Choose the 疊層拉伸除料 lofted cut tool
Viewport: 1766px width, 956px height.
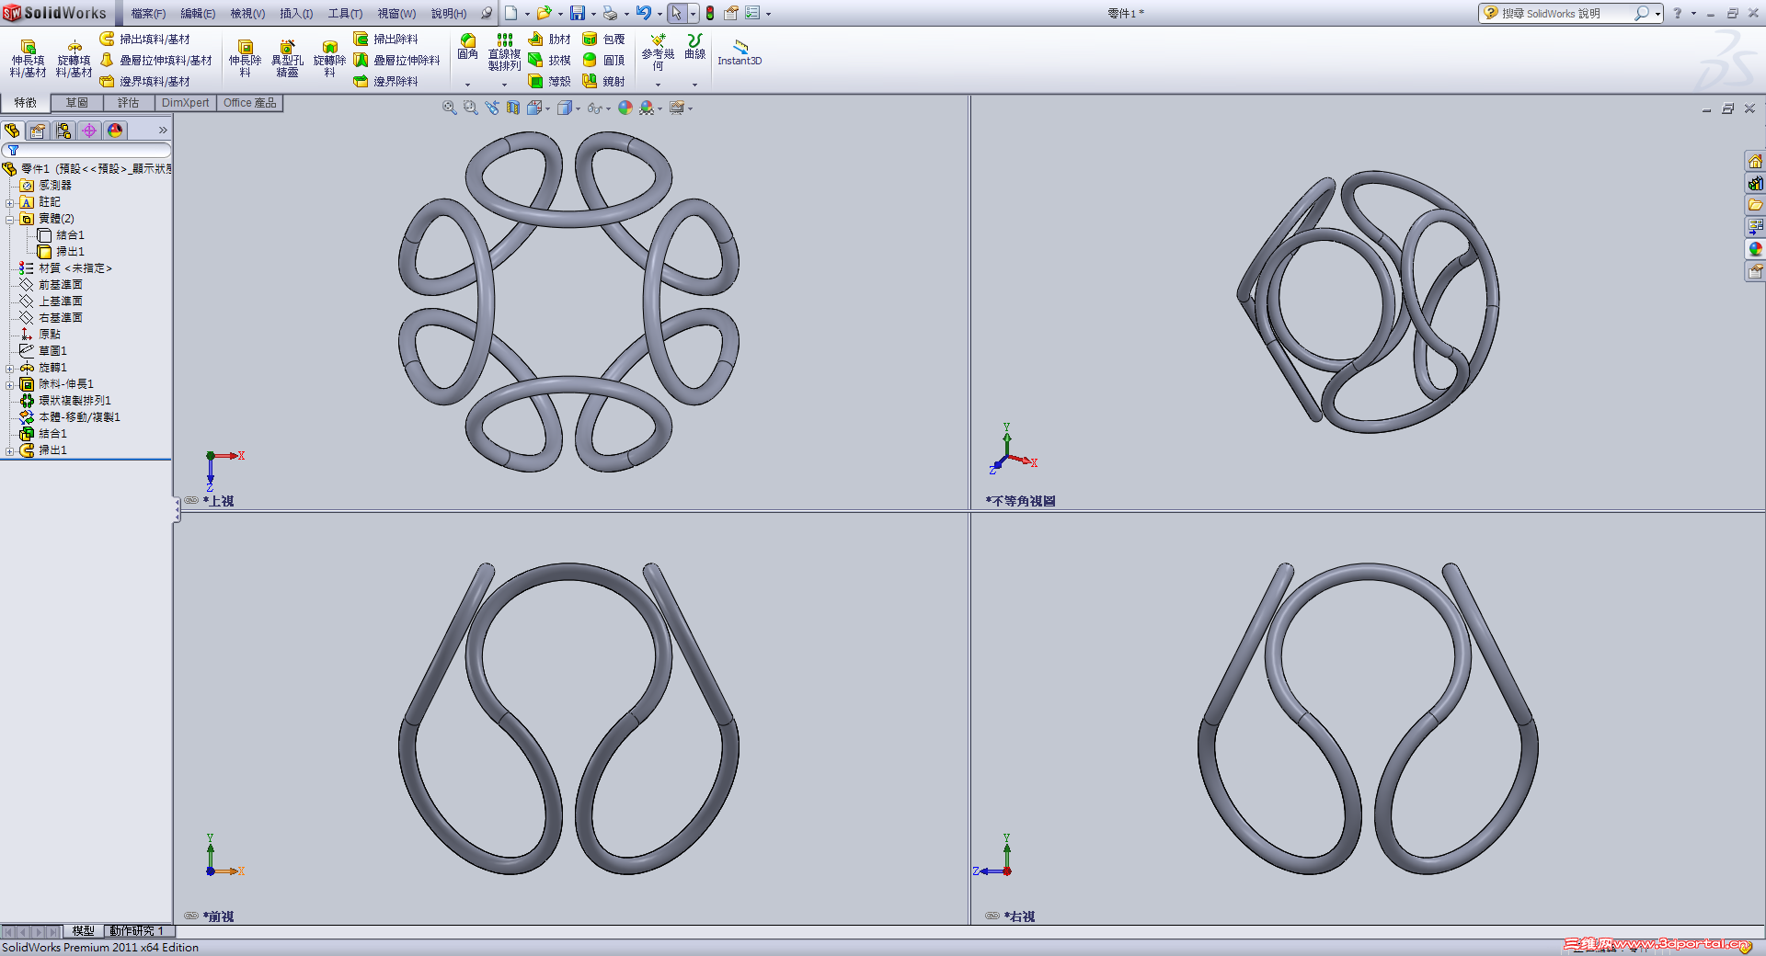coord(397,60)
